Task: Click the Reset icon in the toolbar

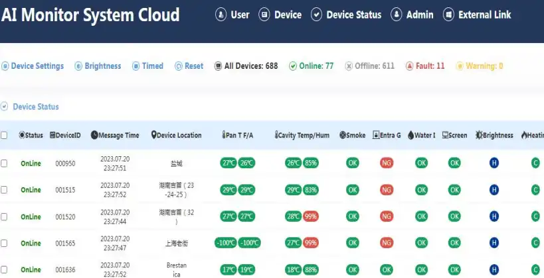Action: [179, 66]
